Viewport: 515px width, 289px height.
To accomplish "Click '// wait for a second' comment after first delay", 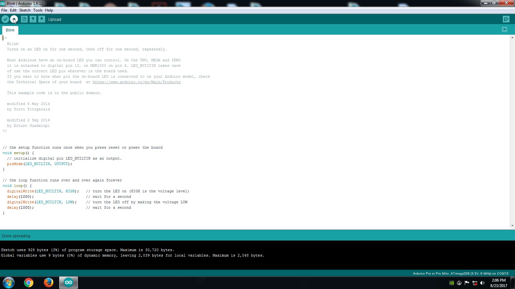I will (108, 197).
